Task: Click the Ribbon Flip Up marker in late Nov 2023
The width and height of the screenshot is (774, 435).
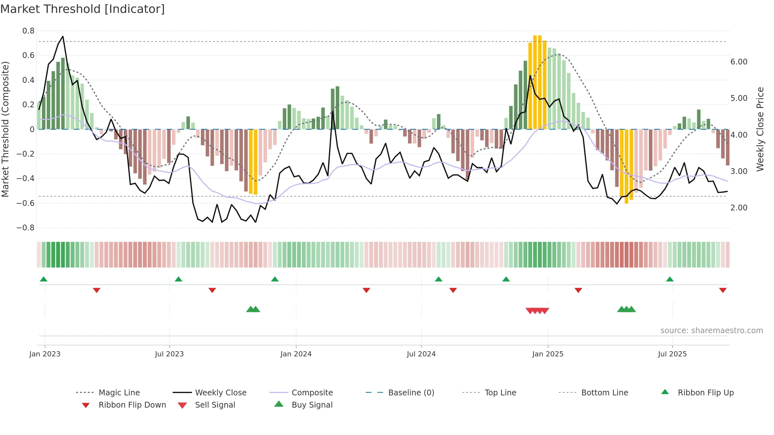Action: 275,279
